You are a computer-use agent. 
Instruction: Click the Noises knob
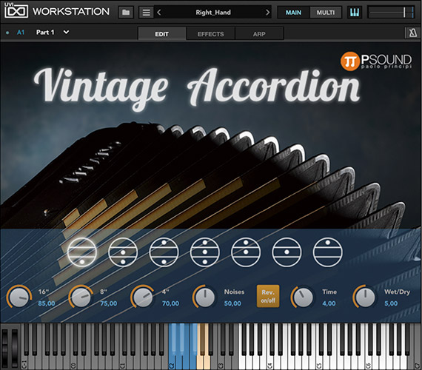205,297
